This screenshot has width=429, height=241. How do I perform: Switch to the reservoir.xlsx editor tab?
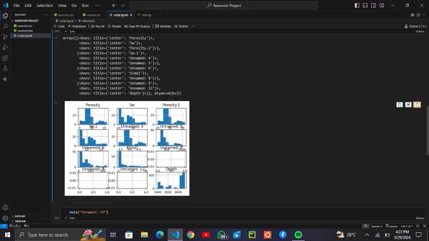pyautogui.click(x=64, y=15)
